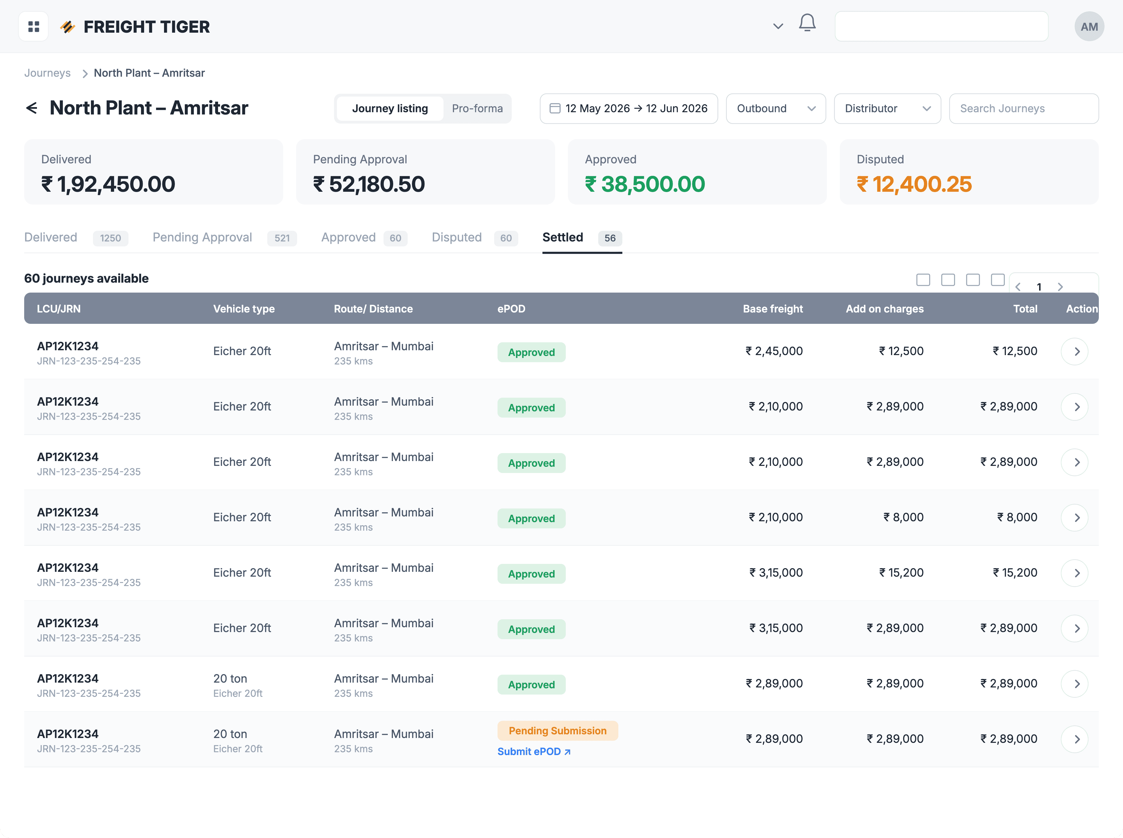Open the AM user avatar menu
The width and height of the screenshot is (1123, 838).
1089,26
